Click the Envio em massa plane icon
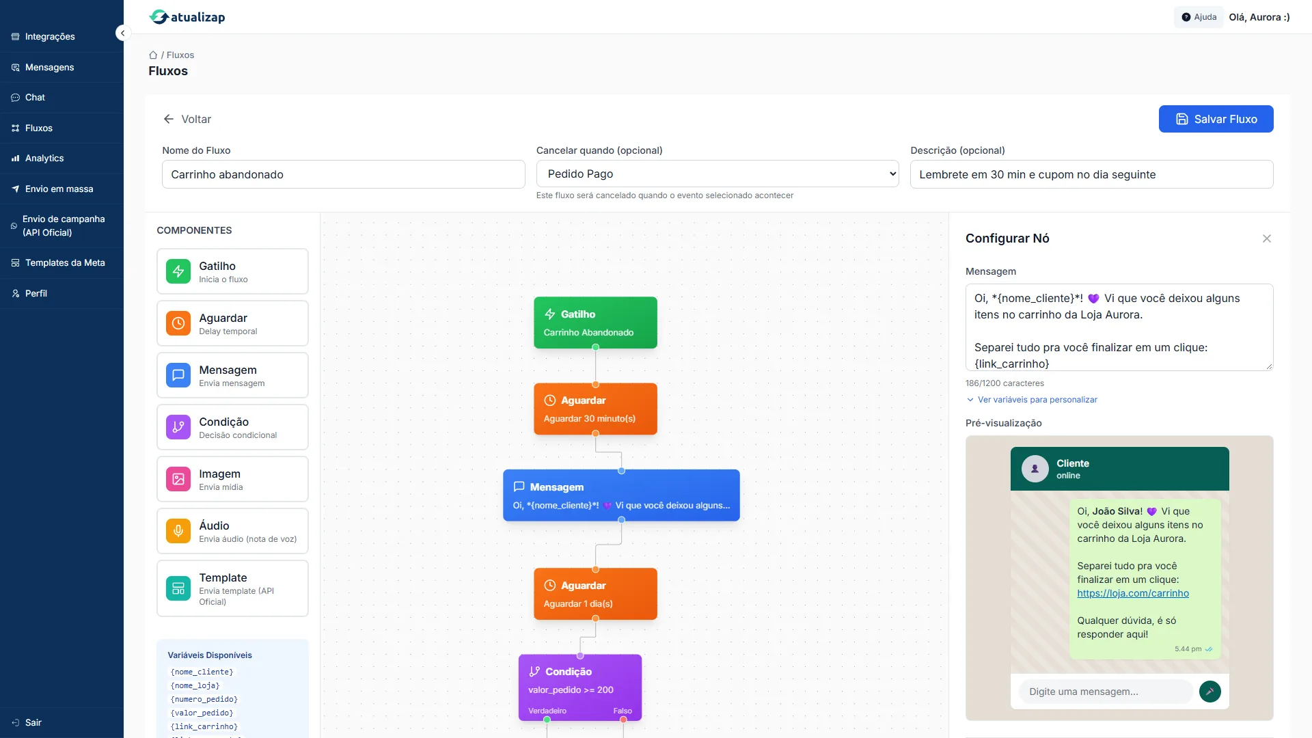Screen dimensions: 1312x738 [15, 189]
